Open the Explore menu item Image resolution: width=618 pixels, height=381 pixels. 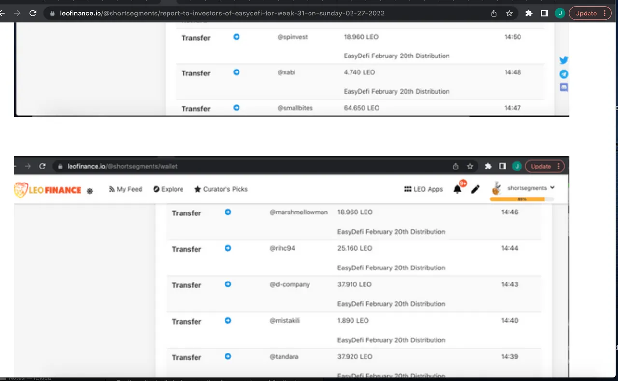click(168, 189)
